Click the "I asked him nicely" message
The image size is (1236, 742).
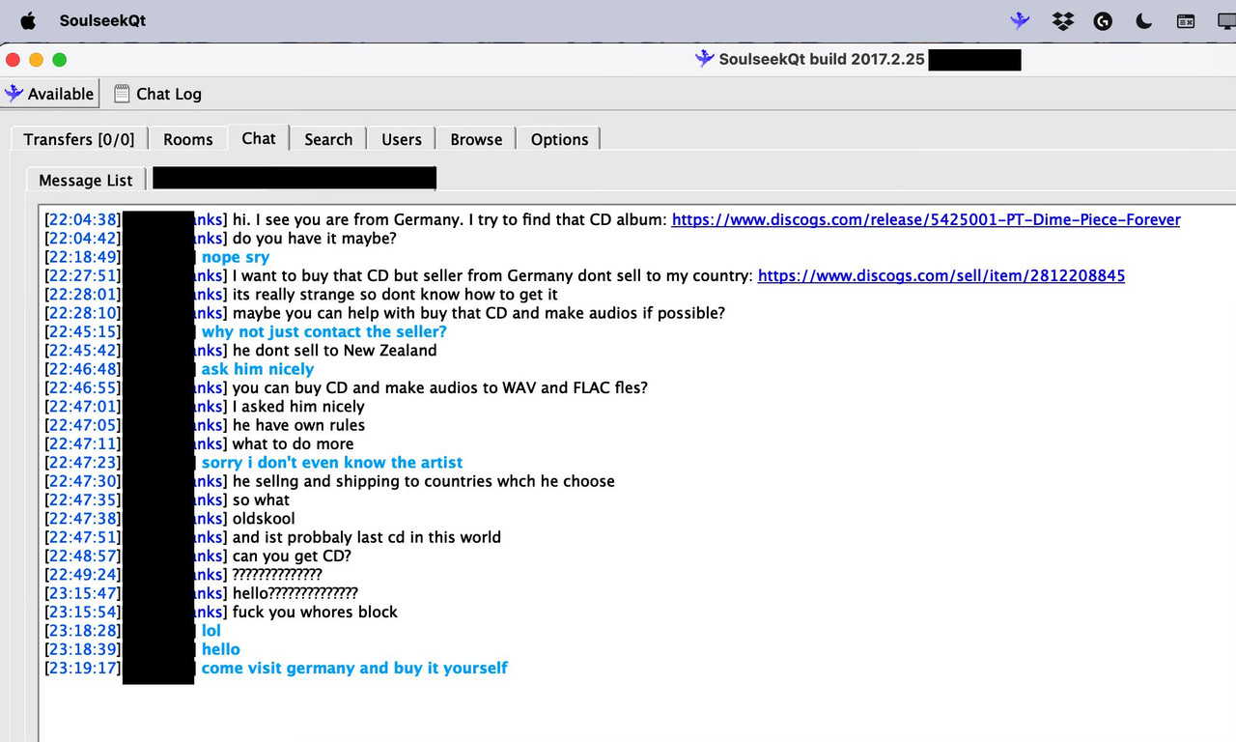(x=298, y=406)
